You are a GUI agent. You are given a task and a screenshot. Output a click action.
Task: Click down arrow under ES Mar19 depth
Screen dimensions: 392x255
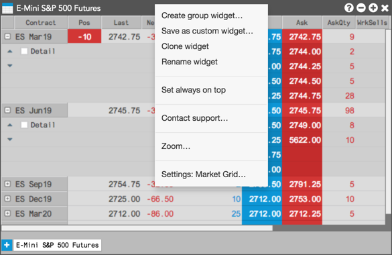pyautogui.click(x=10, y=66)
